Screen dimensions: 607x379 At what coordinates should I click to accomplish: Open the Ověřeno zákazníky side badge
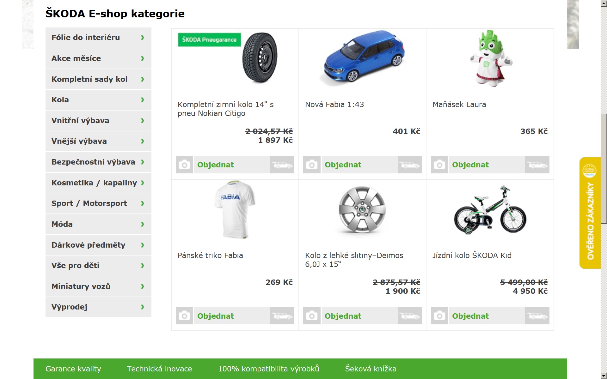point(590,213)
